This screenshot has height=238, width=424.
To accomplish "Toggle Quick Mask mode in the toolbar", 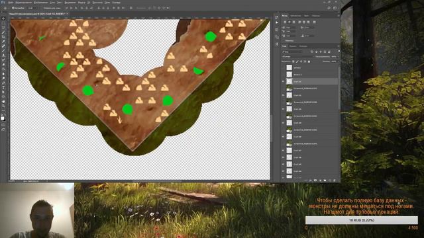I will point(3,125).
